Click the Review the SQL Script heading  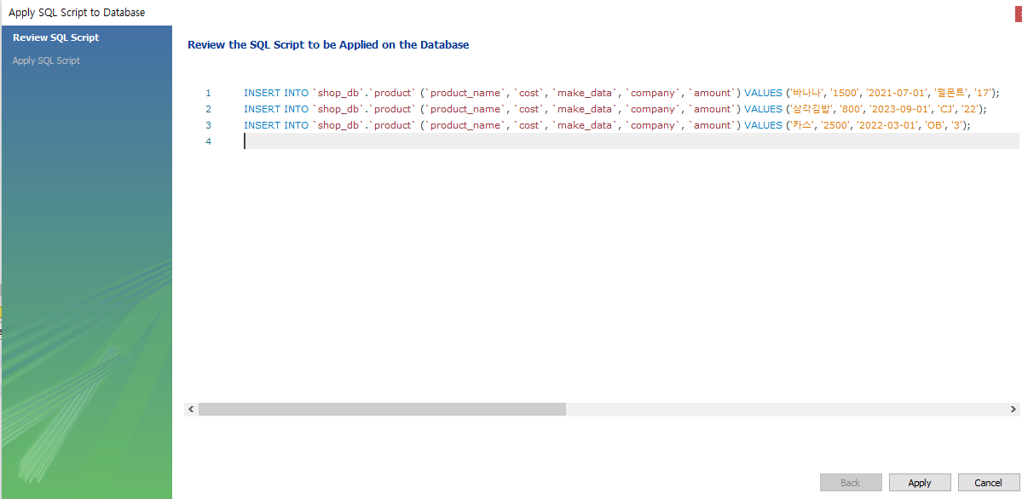coord(328,45)
